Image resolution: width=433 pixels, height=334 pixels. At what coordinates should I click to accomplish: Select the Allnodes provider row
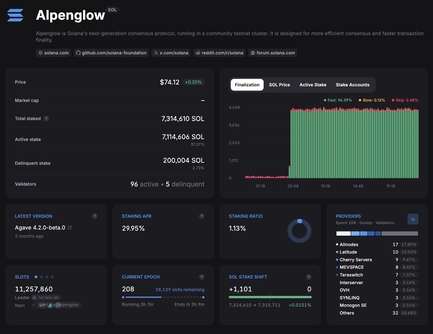click(377, 244)
